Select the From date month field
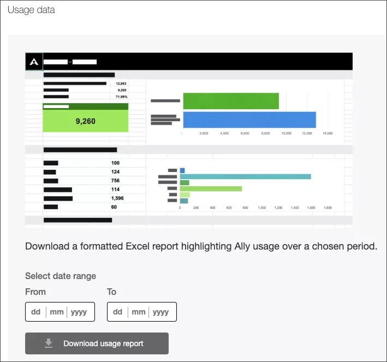The image size is (387, 362). (57, 312)
